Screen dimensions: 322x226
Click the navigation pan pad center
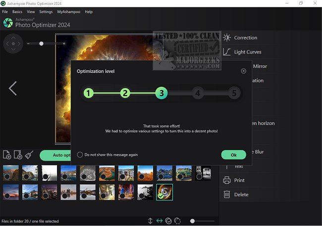13,44
